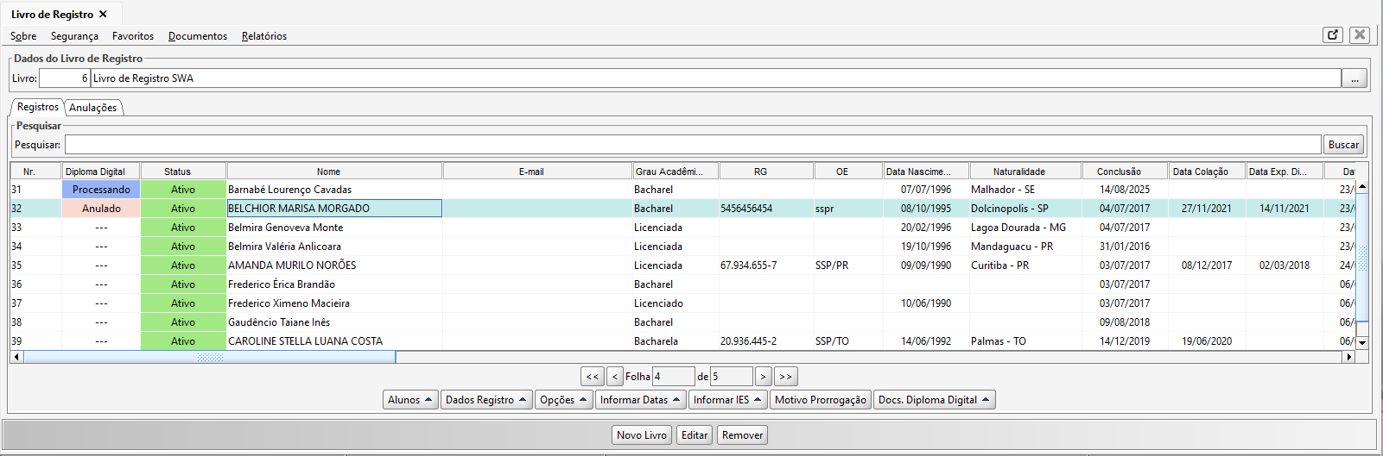1383x456 pixels.
Task: Go to last page of records
Action: click(x=786, y=377)
